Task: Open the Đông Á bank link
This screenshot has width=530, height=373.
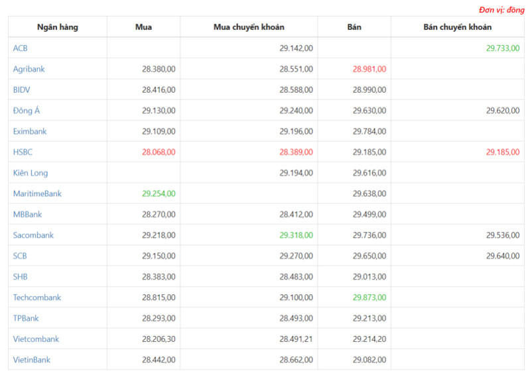Action: click(27, 111)
